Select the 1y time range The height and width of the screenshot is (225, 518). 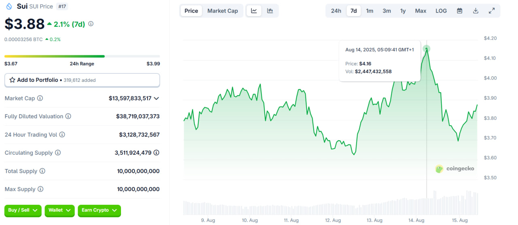click(403, 11)
